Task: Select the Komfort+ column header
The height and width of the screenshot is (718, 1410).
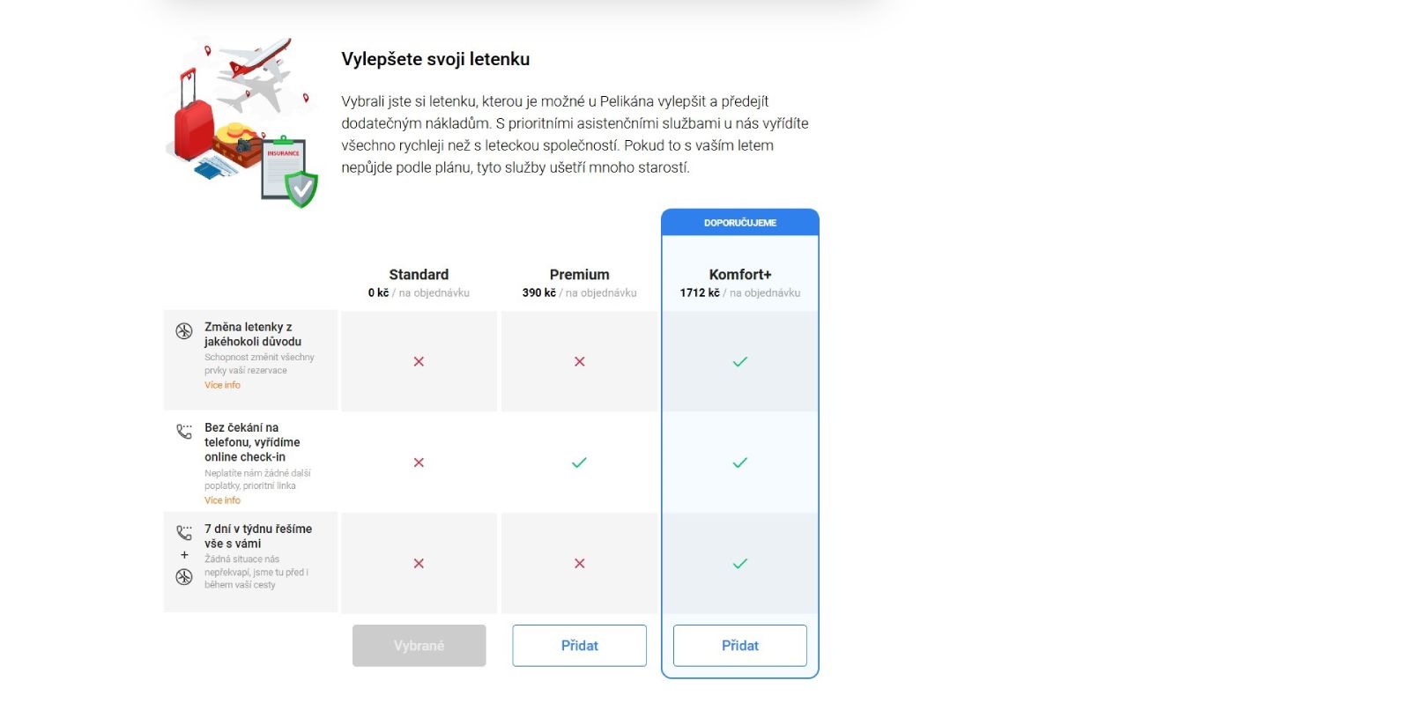Action: click(740, 275)
